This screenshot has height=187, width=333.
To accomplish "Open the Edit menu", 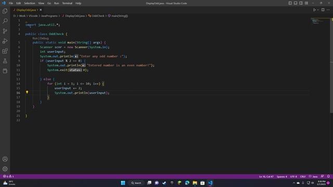I will coord(19,3).
